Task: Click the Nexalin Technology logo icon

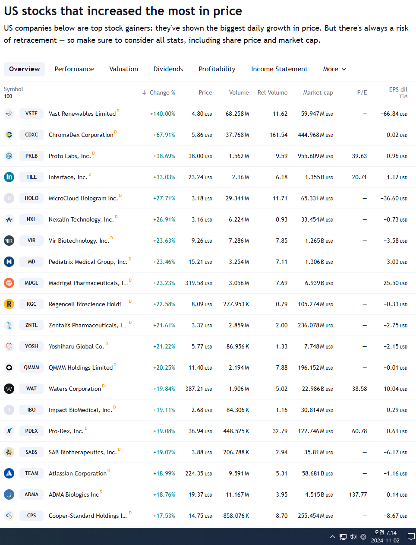Action: pos(9,219)
